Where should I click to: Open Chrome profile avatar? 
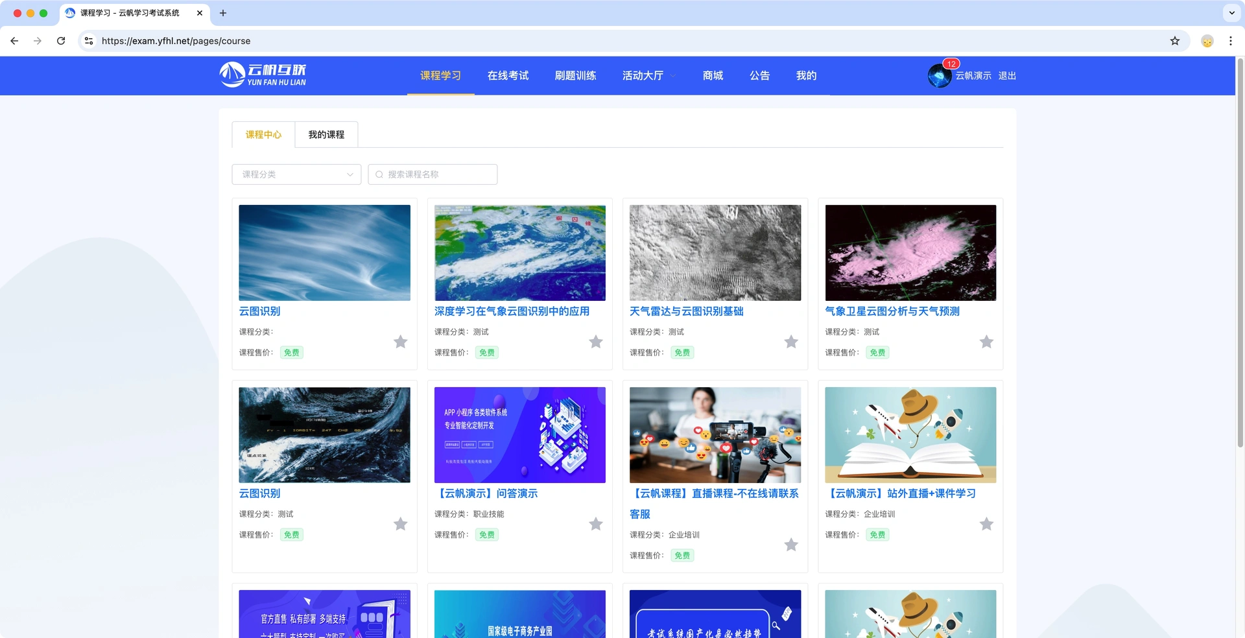click(x=1207, y=41)
